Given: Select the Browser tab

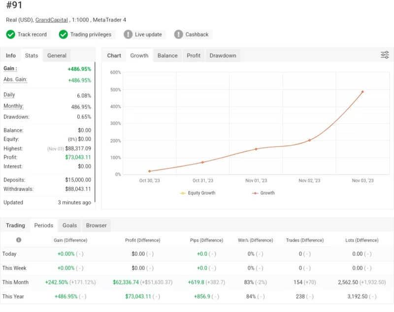Looking at the screenshot, I should [97, 225].
